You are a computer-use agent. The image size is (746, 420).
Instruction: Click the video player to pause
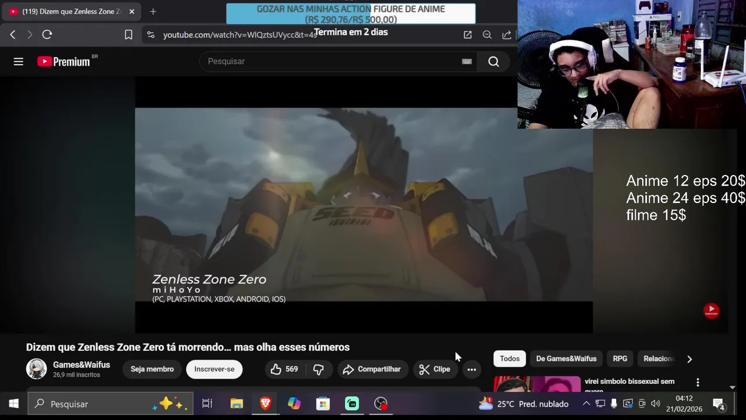coord(364,204)
